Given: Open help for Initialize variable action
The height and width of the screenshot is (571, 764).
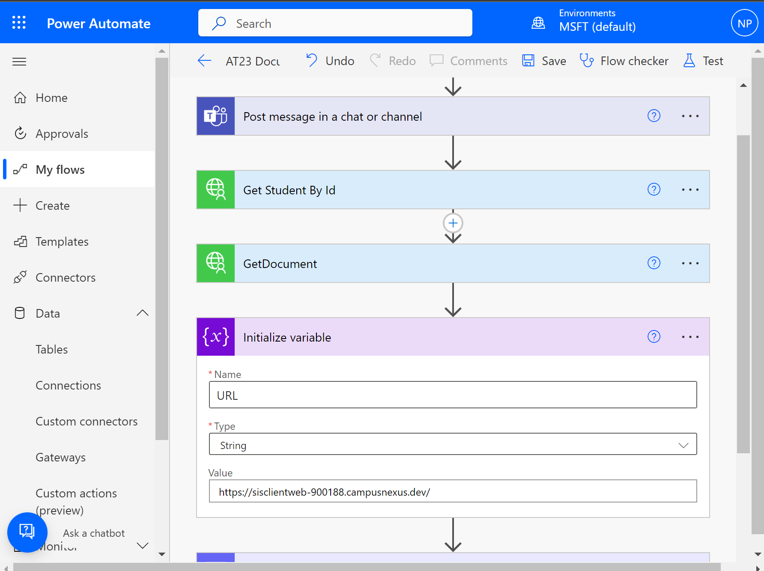Looking at the screenshot, I should point(654,336).
